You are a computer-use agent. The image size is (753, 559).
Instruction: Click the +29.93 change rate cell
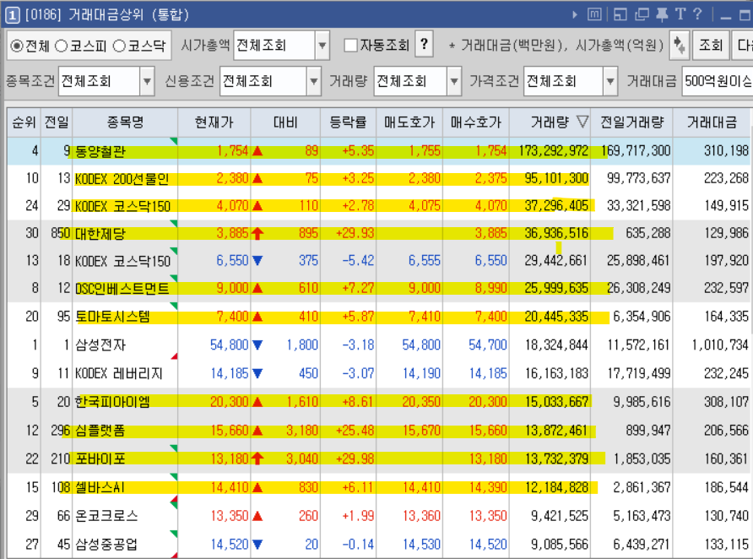(355, 233)
